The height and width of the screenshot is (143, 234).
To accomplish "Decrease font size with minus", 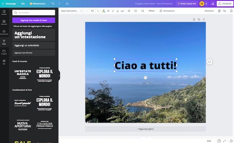I will (87, 11).
